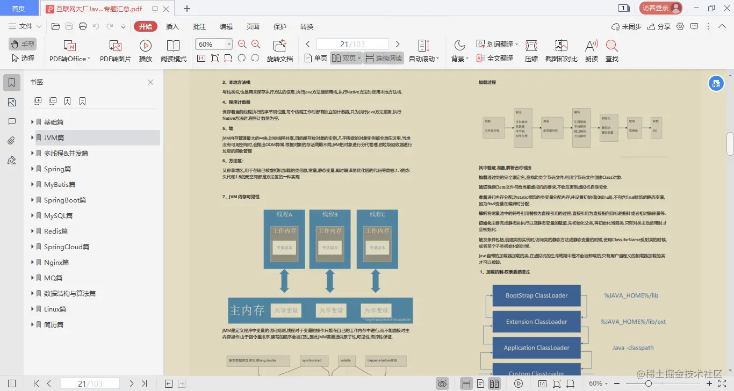Start slideshow with the 播放 button
The image size is (734, 391).
pyautogui.click(x=146, y=52)
